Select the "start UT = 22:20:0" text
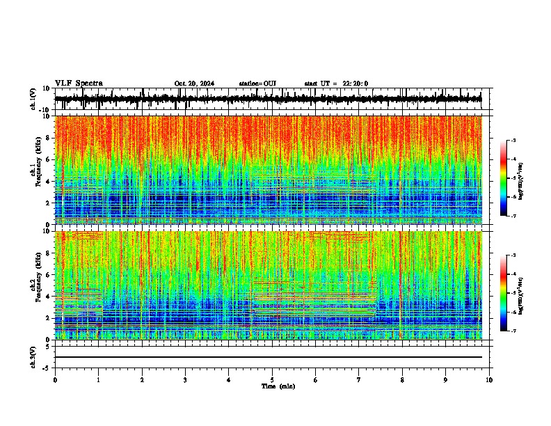This screenshot has width=551, height=426. tap(336, 84)
